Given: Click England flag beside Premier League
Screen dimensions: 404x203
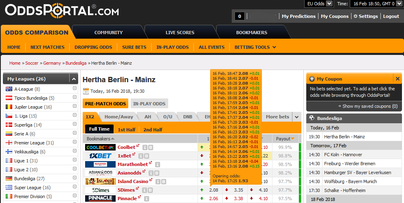Looking at the screenshot, I should [9, 142].
